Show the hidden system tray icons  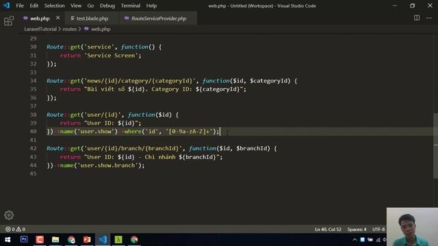[355, 240]
